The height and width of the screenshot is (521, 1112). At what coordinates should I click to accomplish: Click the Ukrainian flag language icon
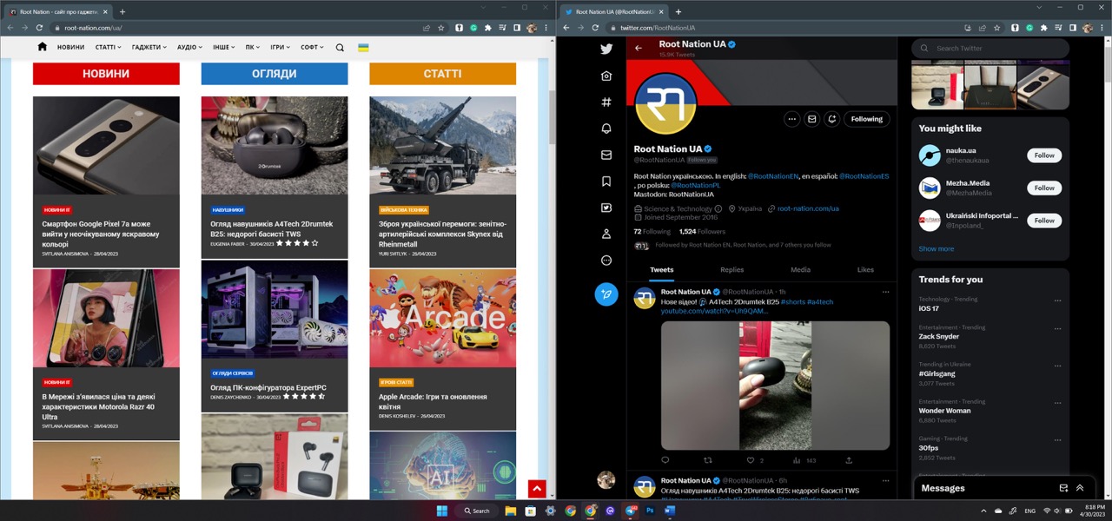coord(363,48)
